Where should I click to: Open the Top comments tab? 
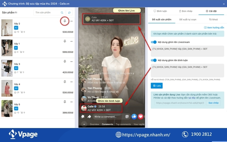tap(123, 124)
